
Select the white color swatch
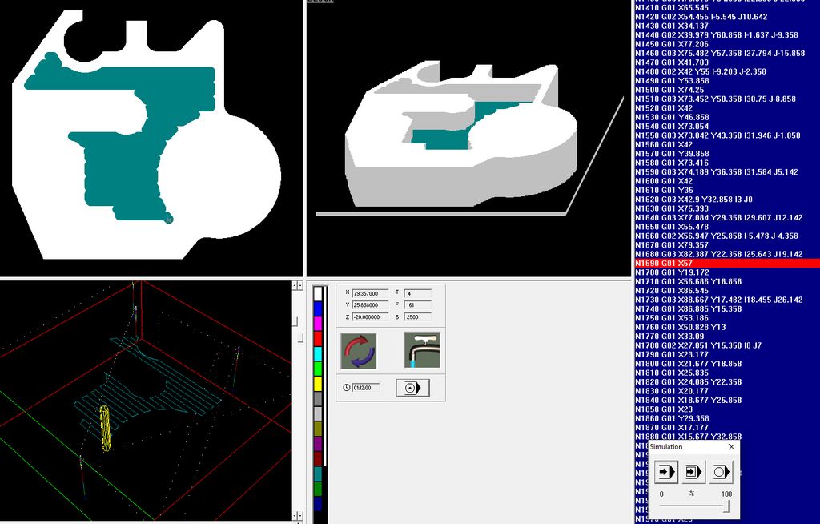pos(319,294)
